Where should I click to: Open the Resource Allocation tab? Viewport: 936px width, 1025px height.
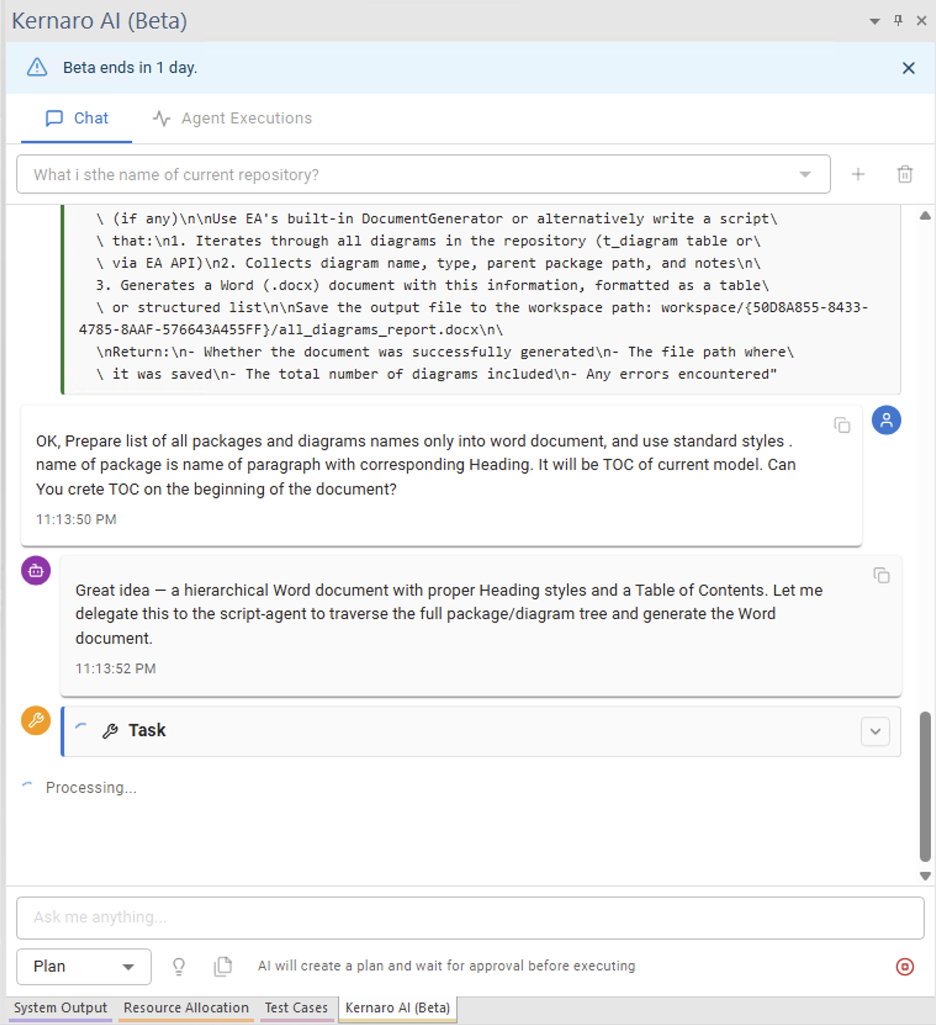(186, 1008)
